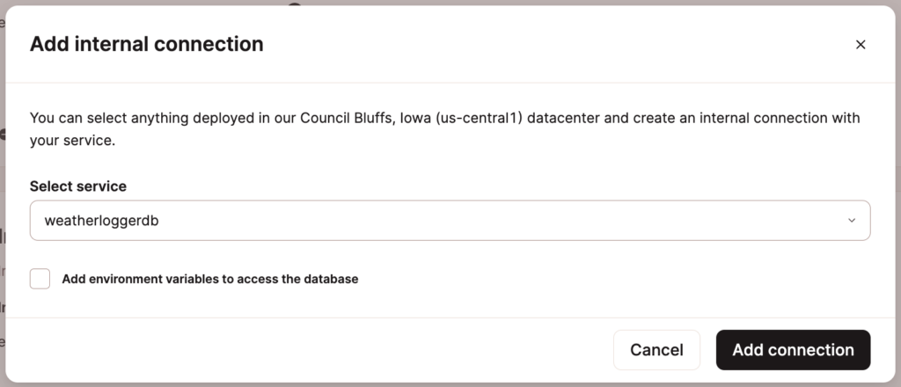Click 'your service.' at the description's end
901x387 pixels.
73,140
